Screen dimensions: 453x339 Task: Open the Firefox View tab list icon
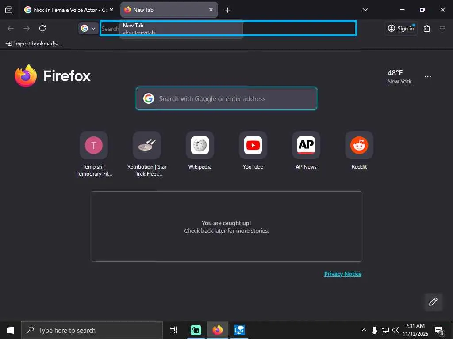coord(9,10)
